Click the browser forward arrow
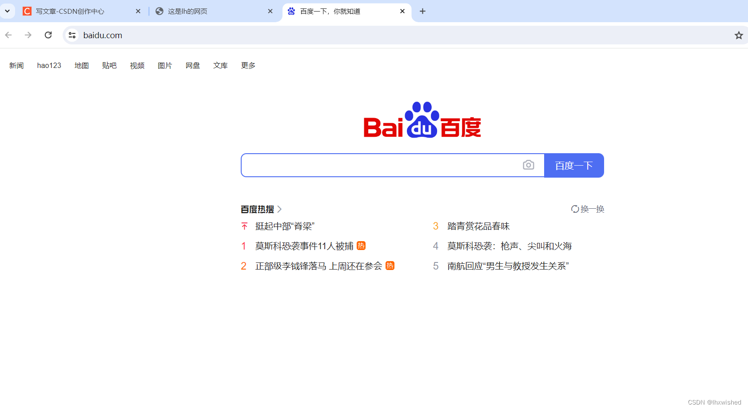 point(28,35)
